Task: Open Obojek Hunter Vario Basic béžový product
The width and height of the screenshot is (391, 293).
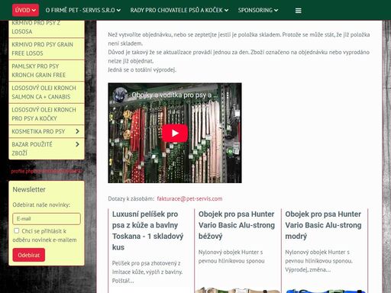Action: point(237,225)
